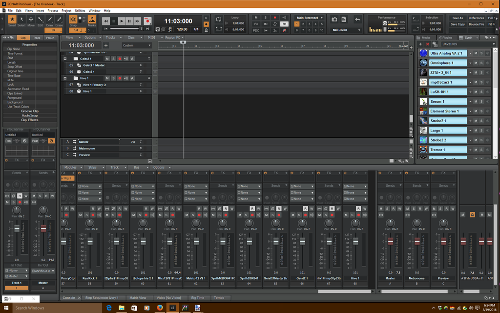This screenshot has width=500, height=313.
Task: Select the Smart tool
Action: coord(12,20)
